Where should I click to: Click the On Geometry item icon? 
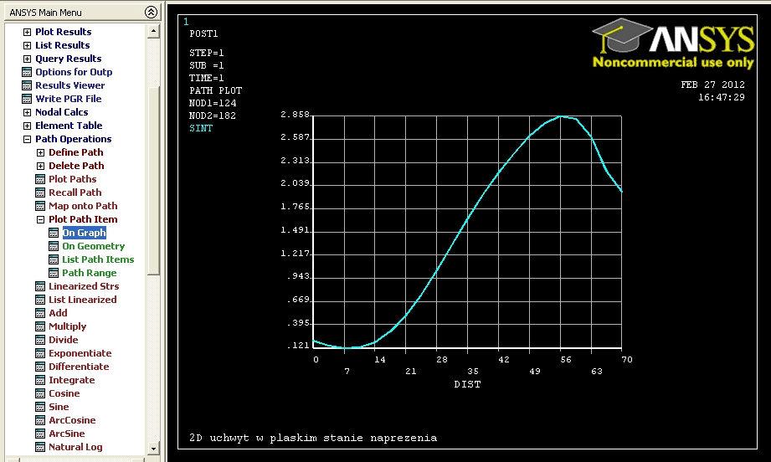click(x=54, y=246)
